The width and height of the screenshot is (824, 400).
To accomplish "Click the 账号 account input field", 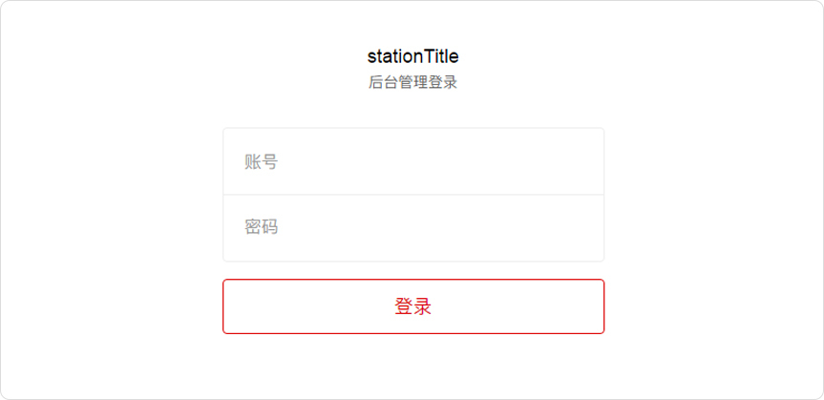I will click(x=412, y=161).
